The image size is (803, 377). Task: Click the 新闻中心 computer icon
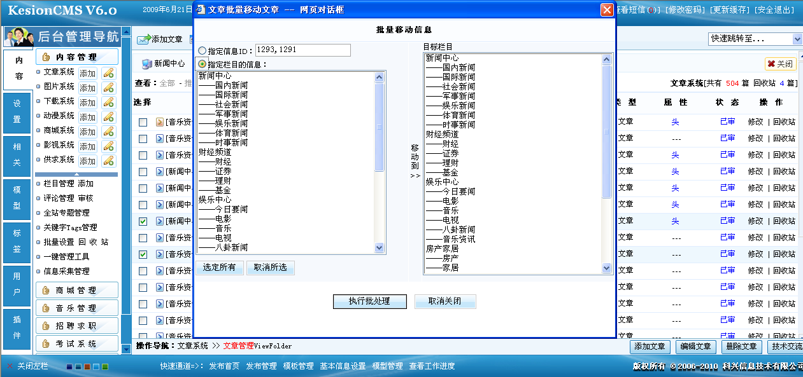tap(147, 64)
